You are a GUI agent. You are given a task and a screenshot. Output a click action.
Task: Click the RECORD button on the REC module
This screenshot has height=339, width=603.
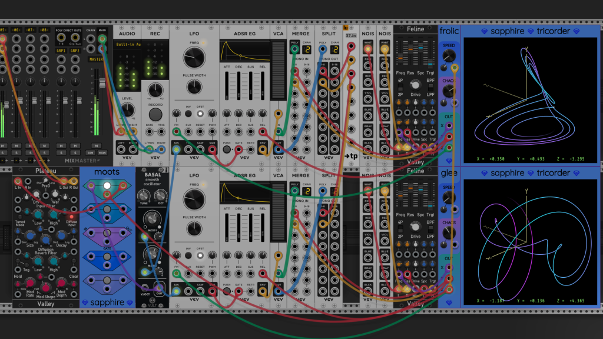155,115
